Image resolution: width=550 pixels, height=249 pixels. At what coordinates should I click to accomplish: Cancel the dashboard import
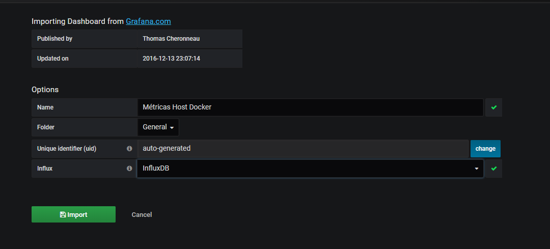142,215
